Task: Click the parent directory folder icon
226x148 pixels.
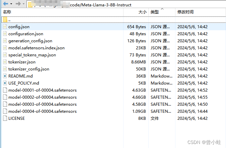Action: 5,20
